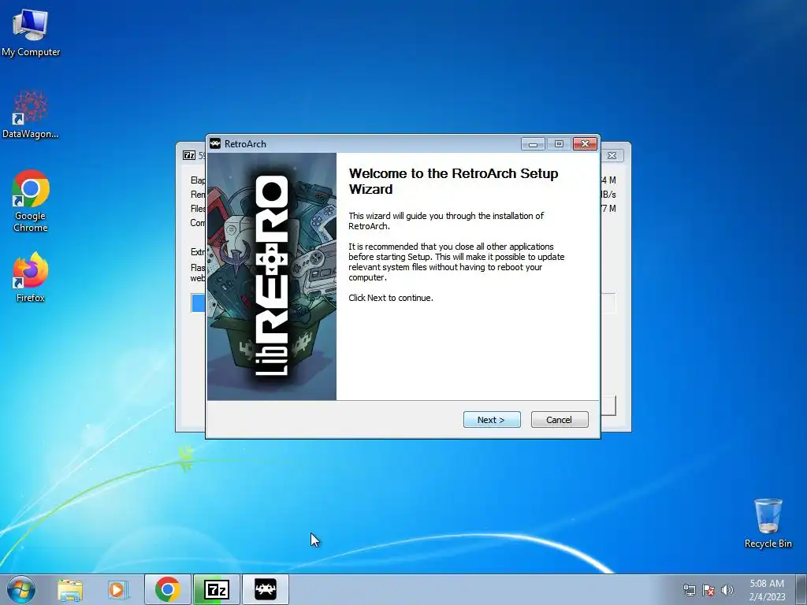
Task: Click the RetroArch title bar icon
Action: [x=215, y=143]
